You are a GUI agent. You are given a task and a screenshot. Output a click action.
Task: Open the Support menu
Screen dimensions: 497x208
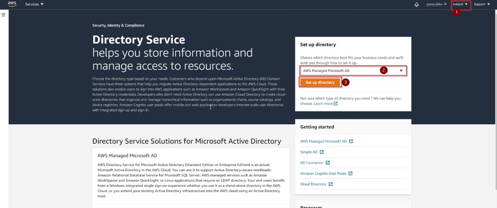(x=482, y=4)
